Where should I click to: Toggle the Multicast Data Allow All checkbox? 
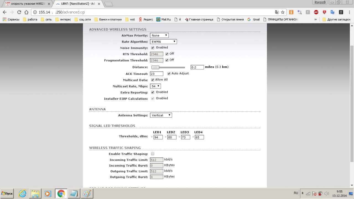(153, 80)
